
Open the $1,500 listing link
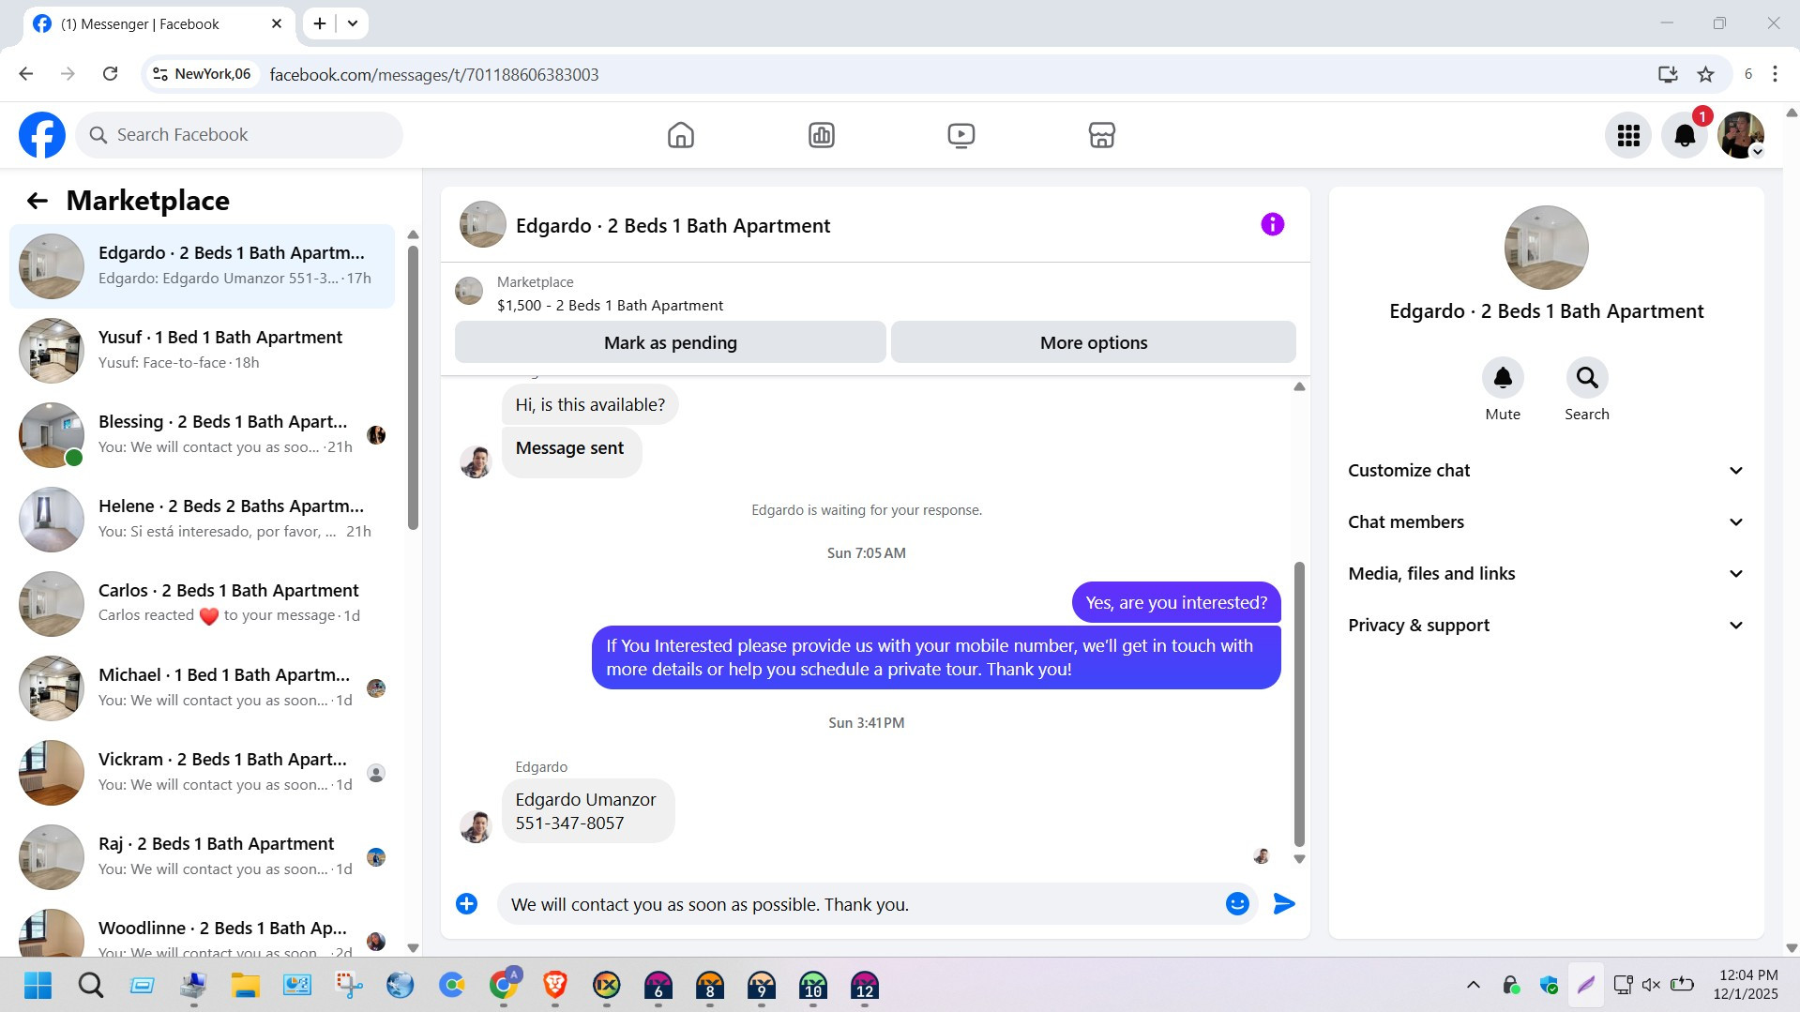tap(610, 305)
